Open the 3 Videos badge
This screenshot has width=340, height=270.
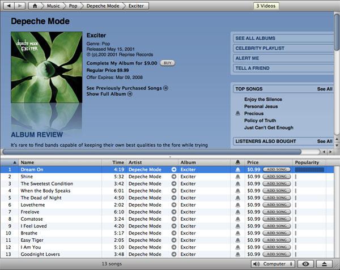[x=266, y=6]
